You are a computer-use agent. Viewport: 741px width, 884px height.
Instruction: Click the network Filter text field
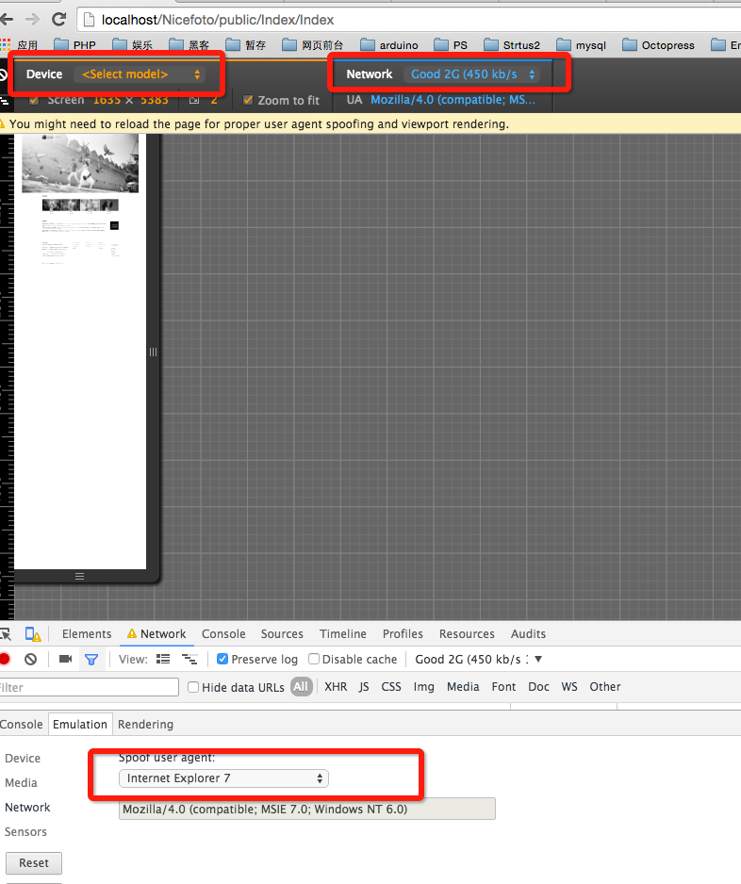pos(90,687)
